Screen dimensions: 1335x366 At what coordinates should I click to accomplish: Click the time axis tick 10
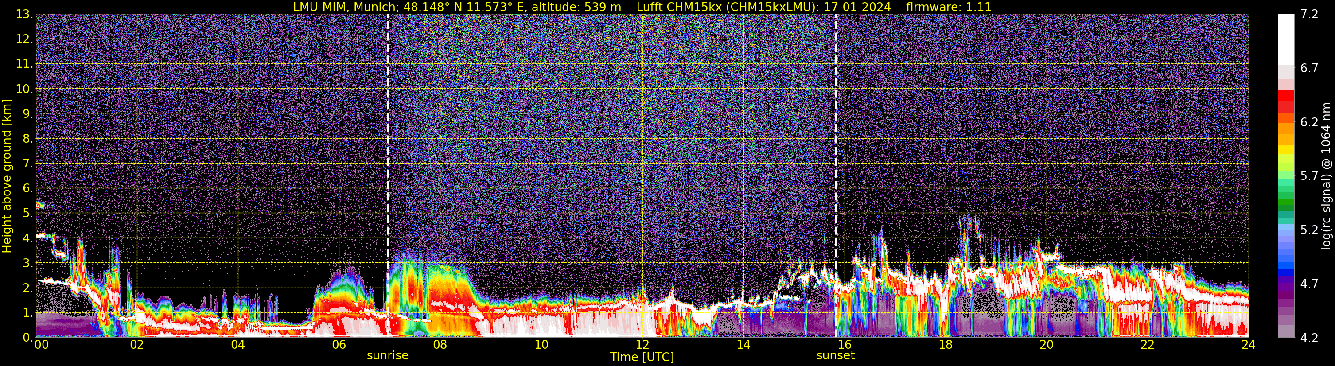541,345
